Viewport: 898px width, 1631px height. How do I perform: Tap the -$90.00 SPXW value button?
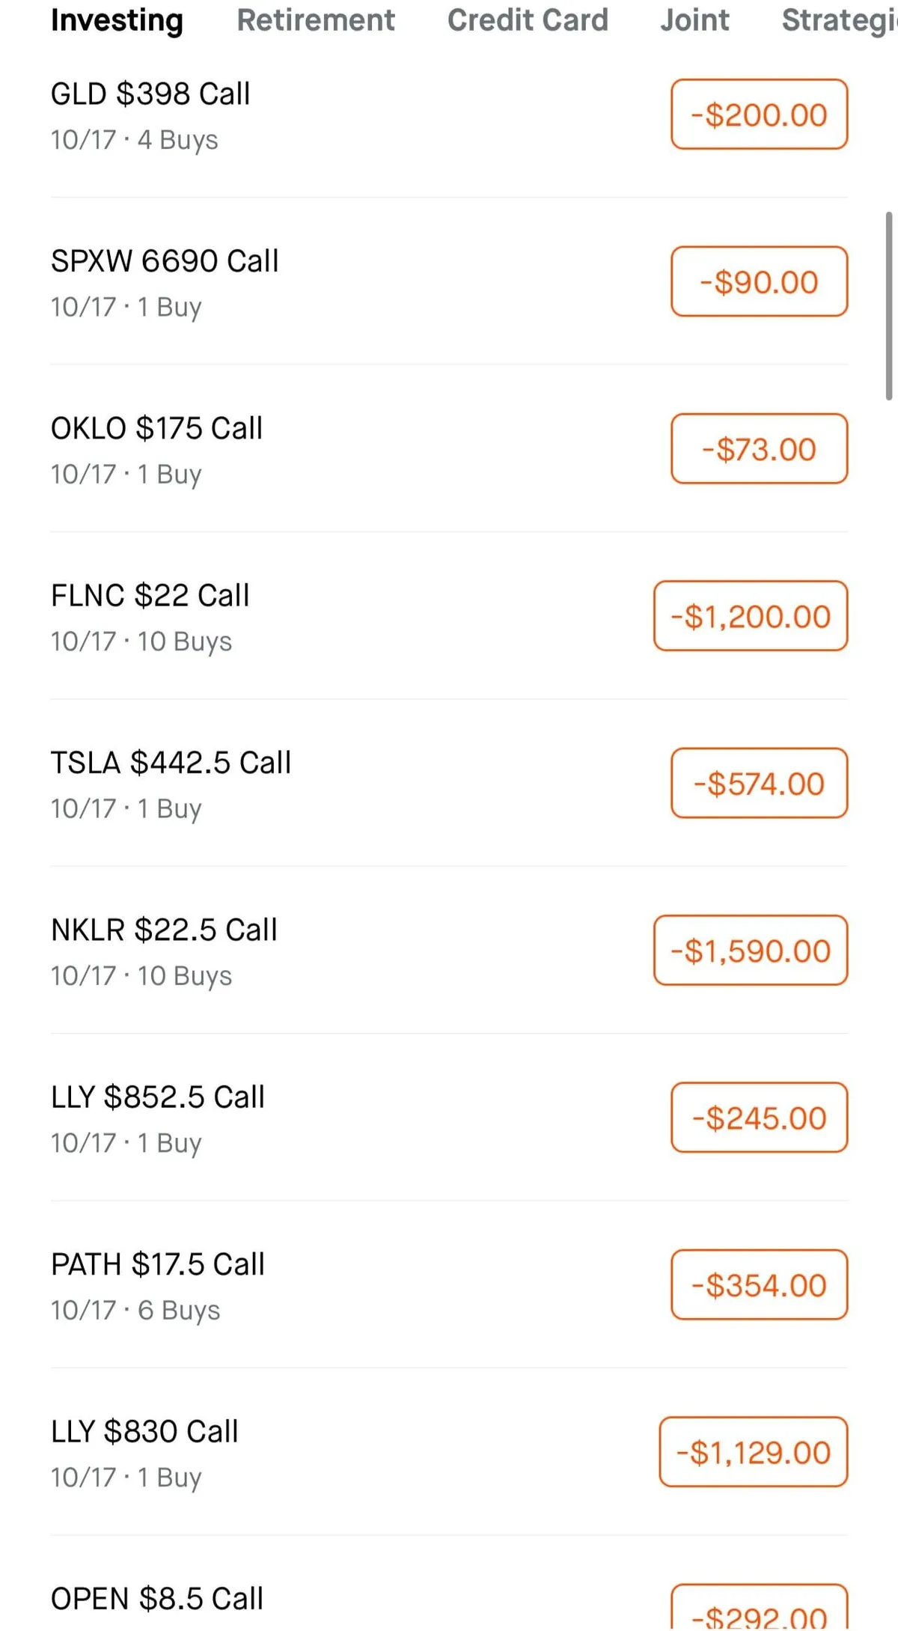click(x=759, y=281)
